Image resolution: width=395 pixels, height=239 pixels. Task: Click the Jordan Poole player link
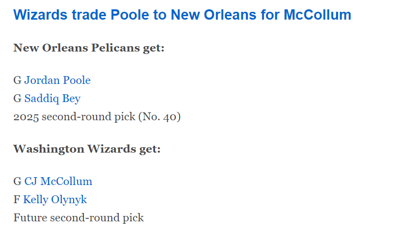[57, 80]
